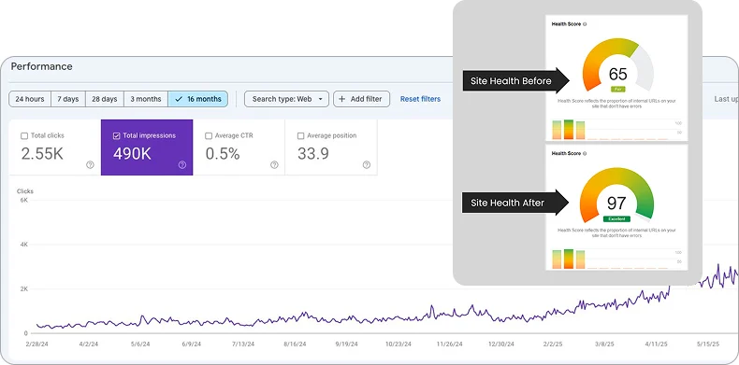739x365 pixels.
Task: Click info icon beside bottom Health Score title
Action: click(585, 153)
